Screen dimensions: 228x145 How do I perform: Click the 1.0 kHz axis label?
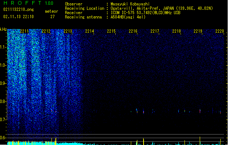coord(3,65)
